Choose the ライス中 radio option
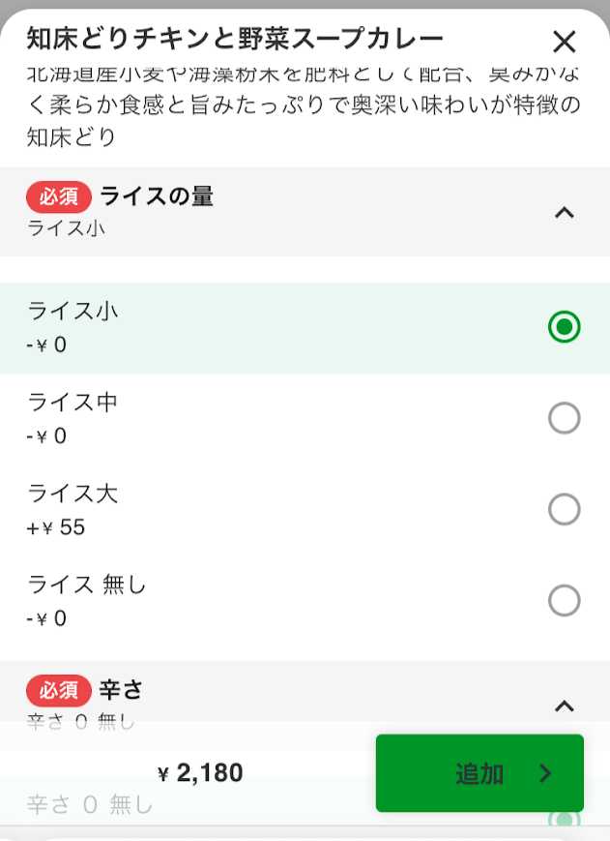 [565, 418]
